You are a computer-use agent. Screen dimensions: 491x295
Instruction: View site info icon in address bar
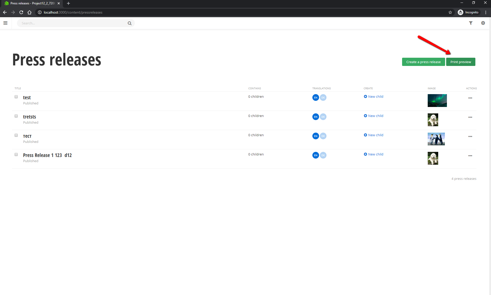tap(40, 12)
